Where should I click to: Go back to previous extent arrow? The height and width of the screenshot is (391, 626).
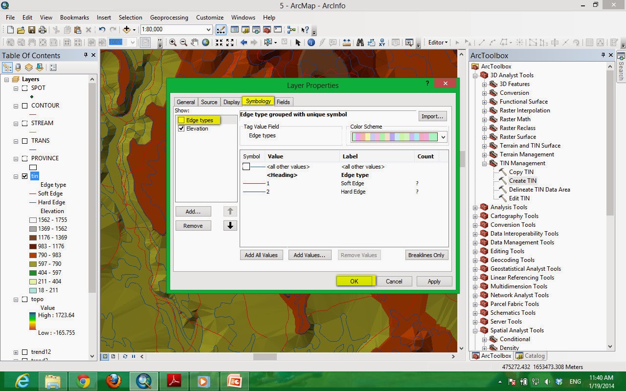244,43
